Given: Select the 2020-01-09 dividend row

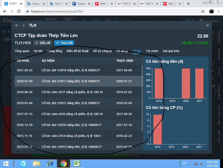Looking at the screenshot, I should click(78, 81).
